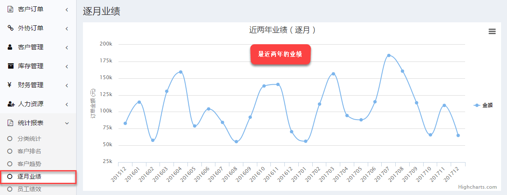Screen dimensions: 507x195
Task: Collapse the 统计报表 menu chevron
Action: (x=67, y=123)
